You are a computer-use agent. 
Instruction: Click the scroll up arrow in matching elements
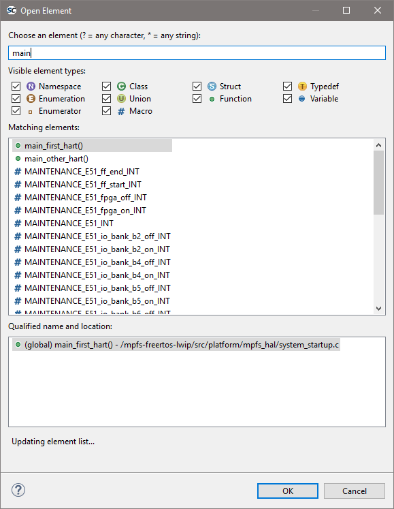pos(378,145)
